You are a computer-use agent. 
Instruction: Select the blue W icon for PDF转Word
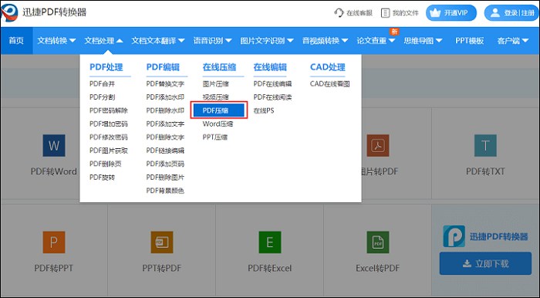[x=54, y=145]
